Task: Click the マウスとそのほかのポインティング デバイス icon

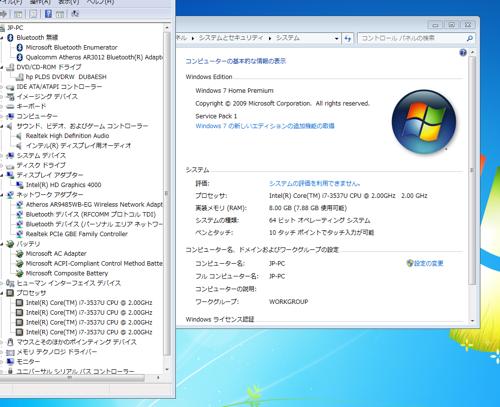Action: [x=10, y=342]
